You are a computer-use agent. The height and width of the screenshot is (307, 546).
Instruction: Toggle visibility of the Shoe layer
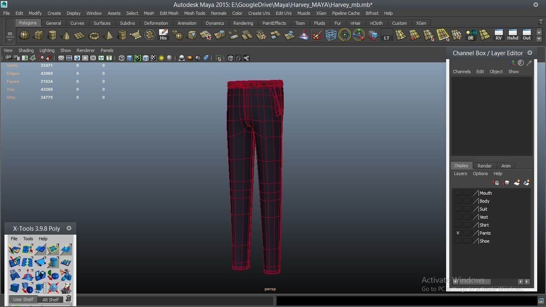[458, 241]
